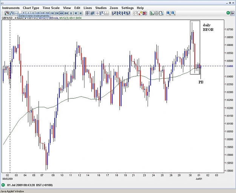The image size is (236, 193).
Task: Click the zoom in magnifier icon
Action: click(x=168, y=13)
